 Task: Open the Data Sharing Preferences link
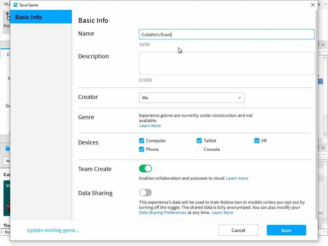pos(163,212)
